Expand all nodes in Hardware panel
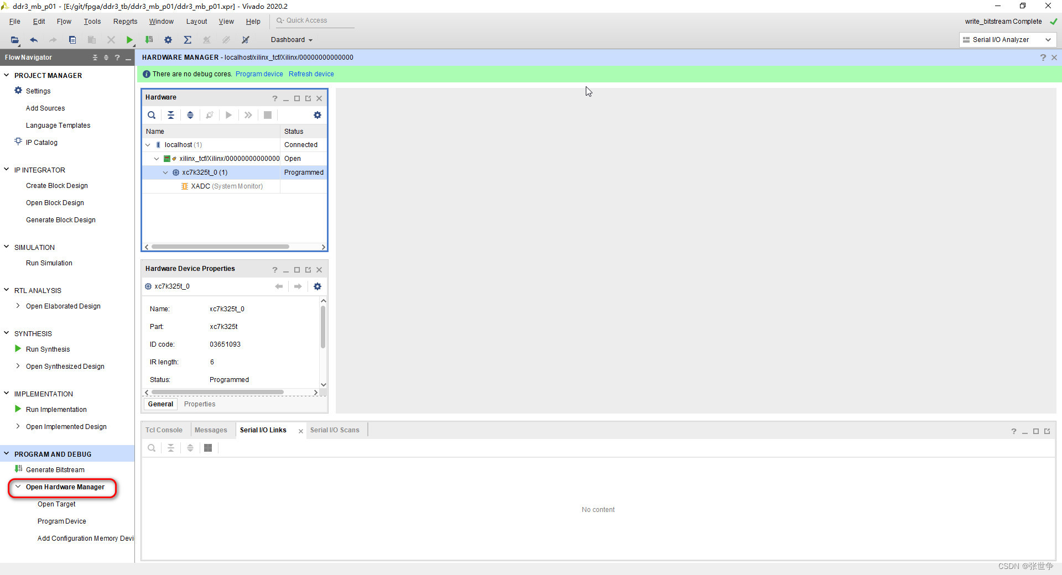Screen dimensions: 1062x575 (190, 115)
